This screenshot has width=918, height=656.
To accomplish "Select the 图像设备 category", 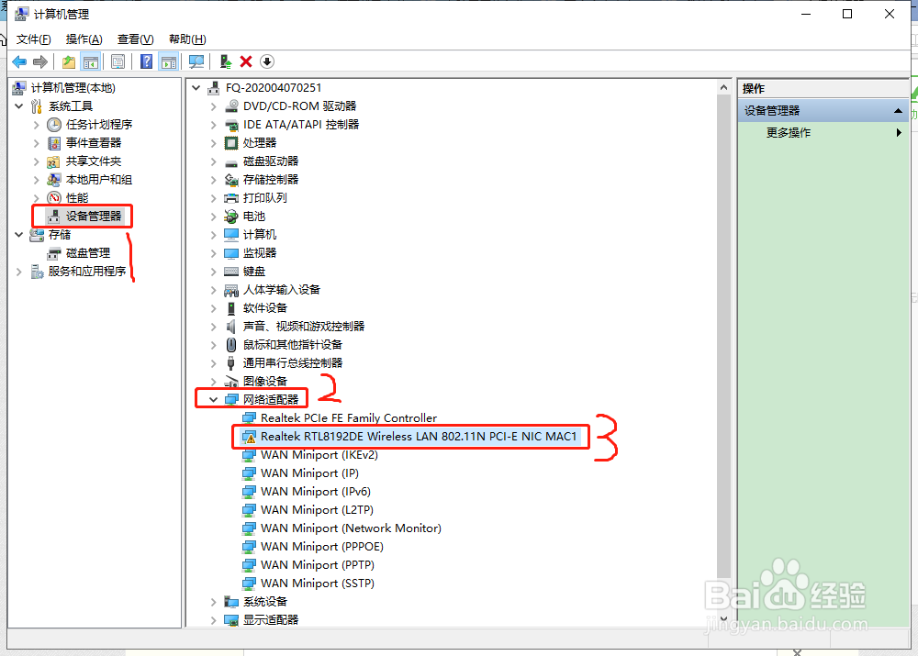I will 265,382.
